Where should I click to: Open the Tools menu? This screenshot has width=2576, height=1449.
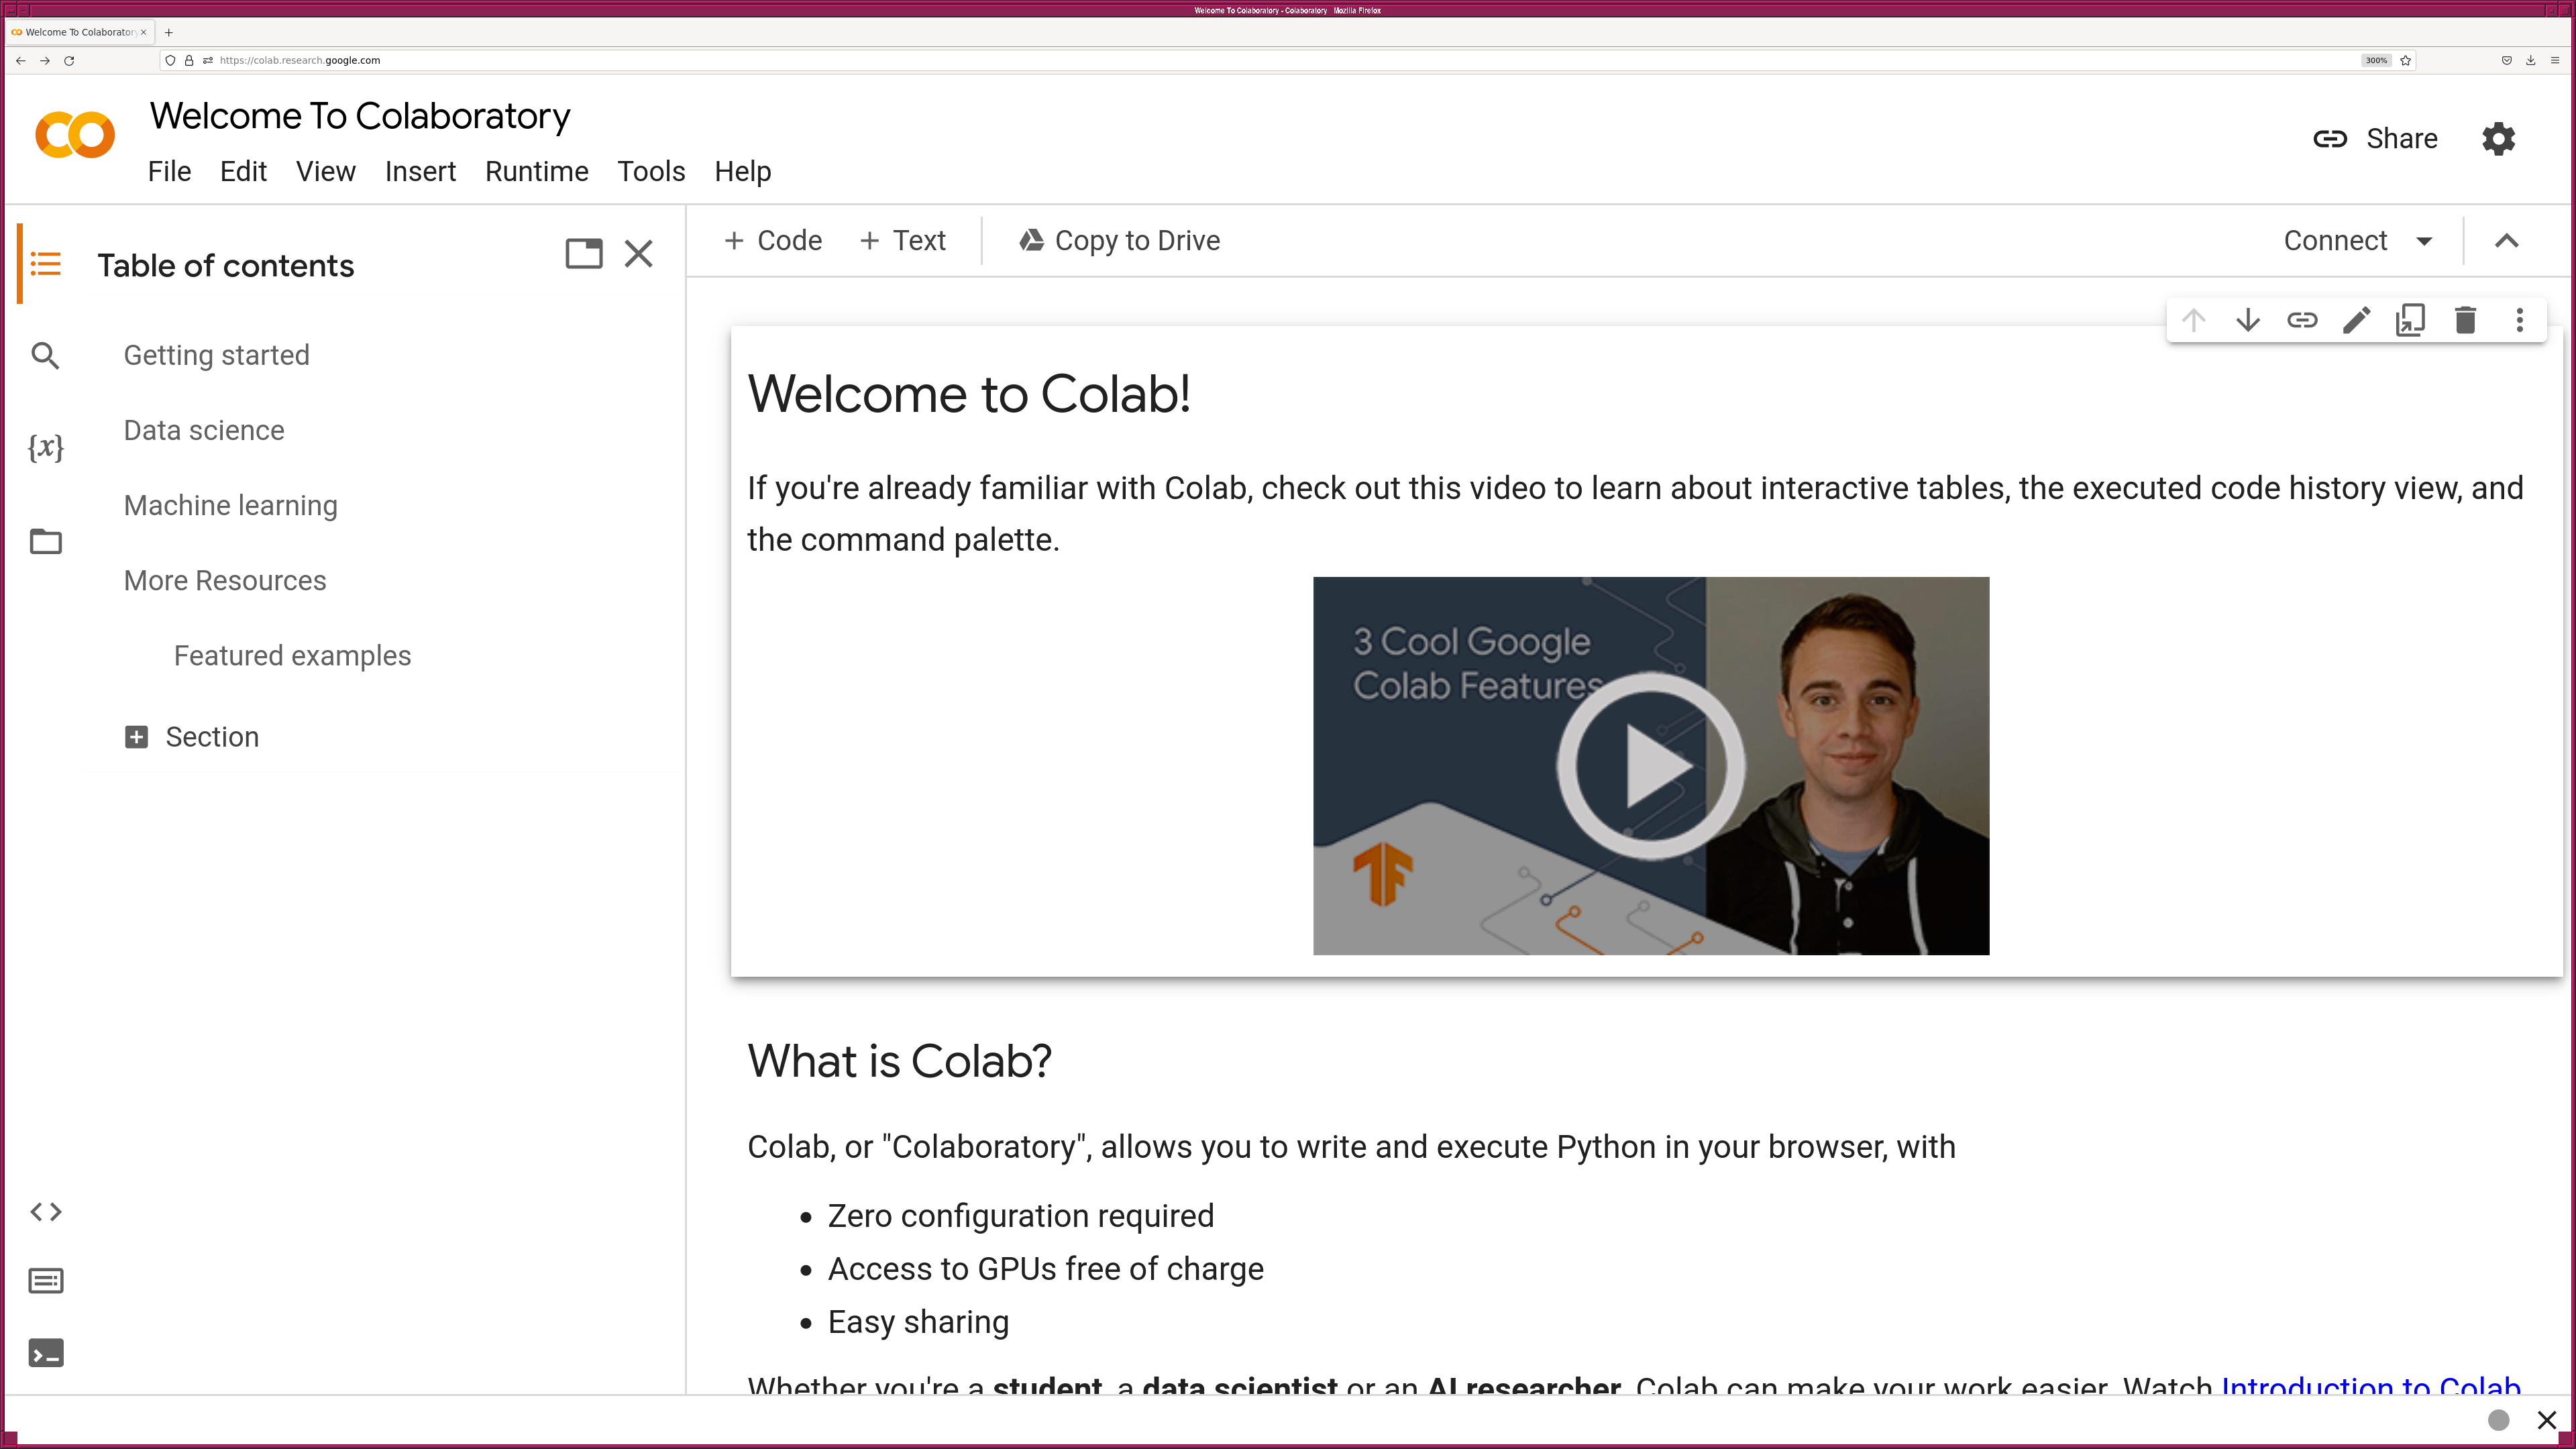pyautogui.click(x=651, y=172)
